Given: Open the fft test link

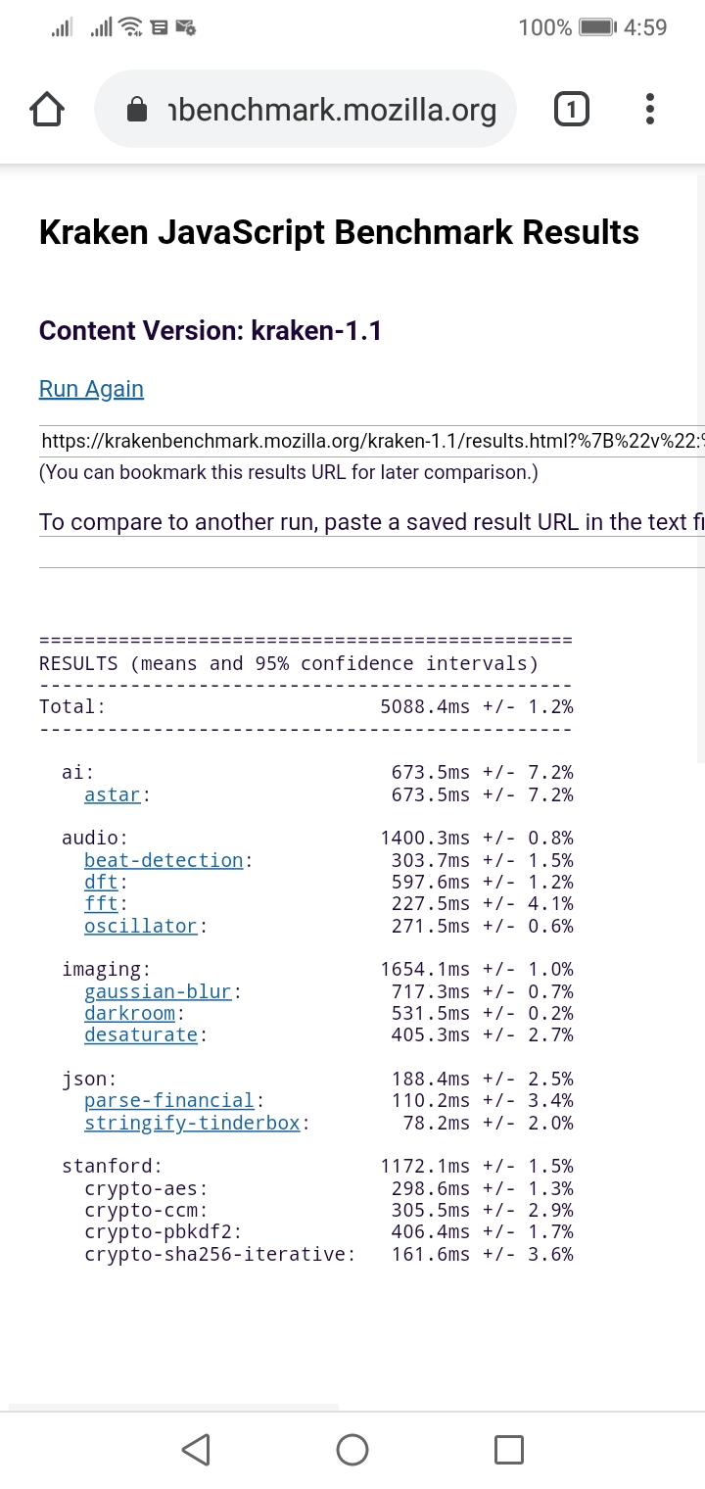Looking at the screenshot, I should [101, 903].
